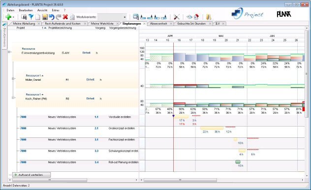
Task: Open the Extras menu
Action: coord(56,10)
